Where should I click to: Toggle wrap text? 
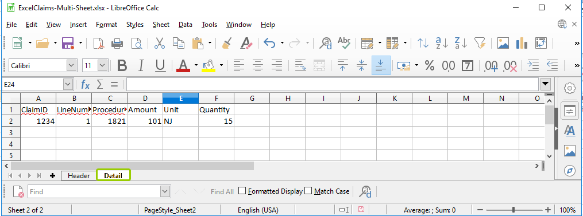(x=300, y=66)
